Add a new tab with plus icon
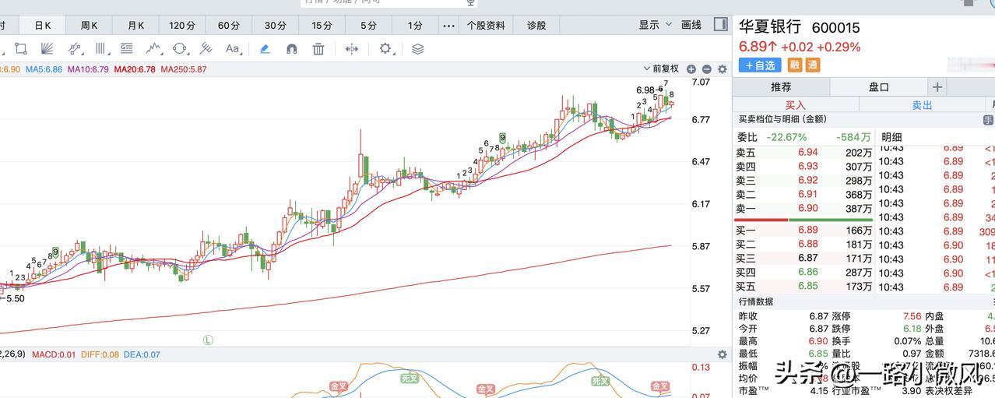The width and height of the screenshot is (995, 398). pos(937,87)
